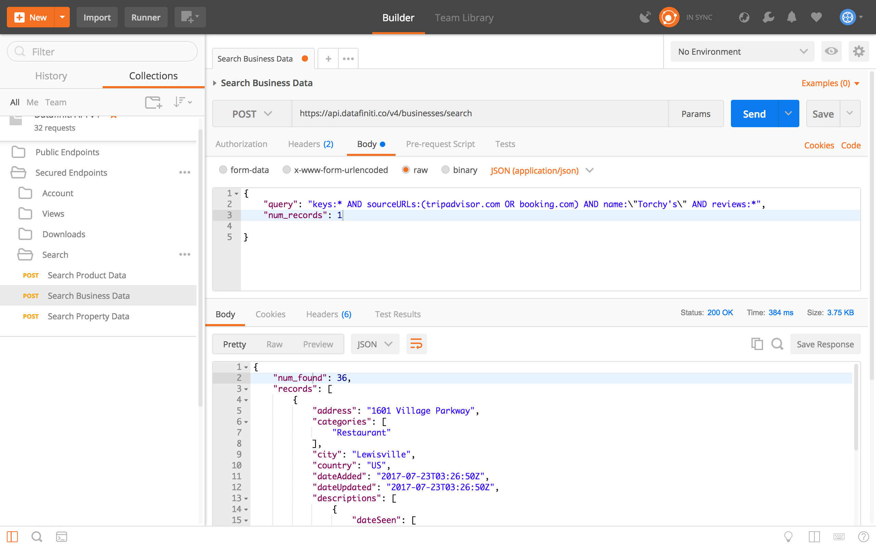Open manage environments gear icon
This screenshot has width=876, height=547.
point(858,51)
